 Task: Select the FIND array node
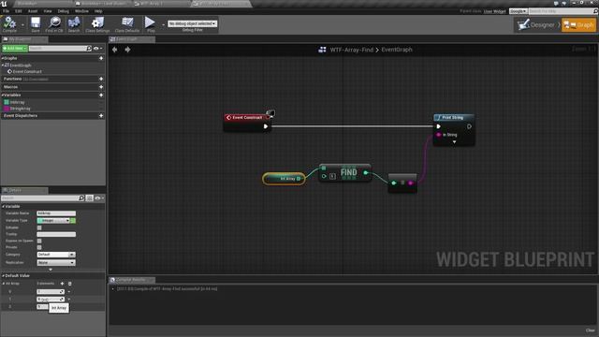click(x=345, y=172)
